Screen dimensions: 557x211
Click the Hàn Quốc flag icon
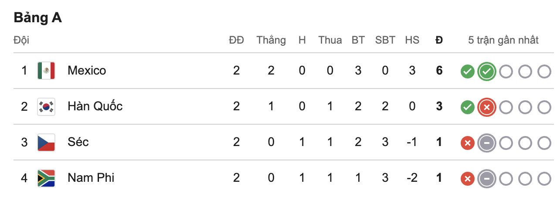tap(46, 106)
